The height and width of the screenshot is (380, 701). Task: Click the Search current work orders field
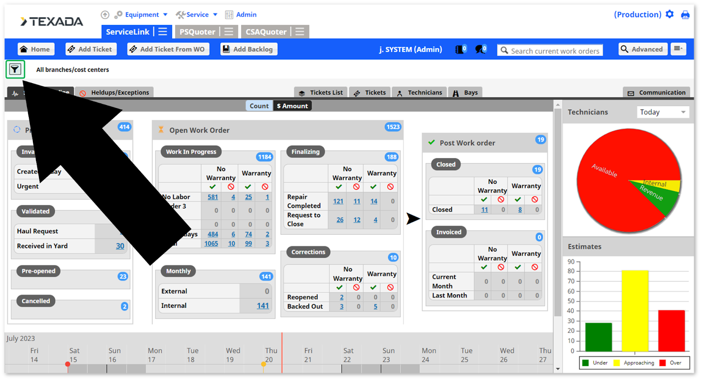coord(550,51)
